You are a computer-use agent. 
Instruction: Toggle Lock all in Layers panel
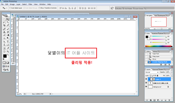[157, 76]
